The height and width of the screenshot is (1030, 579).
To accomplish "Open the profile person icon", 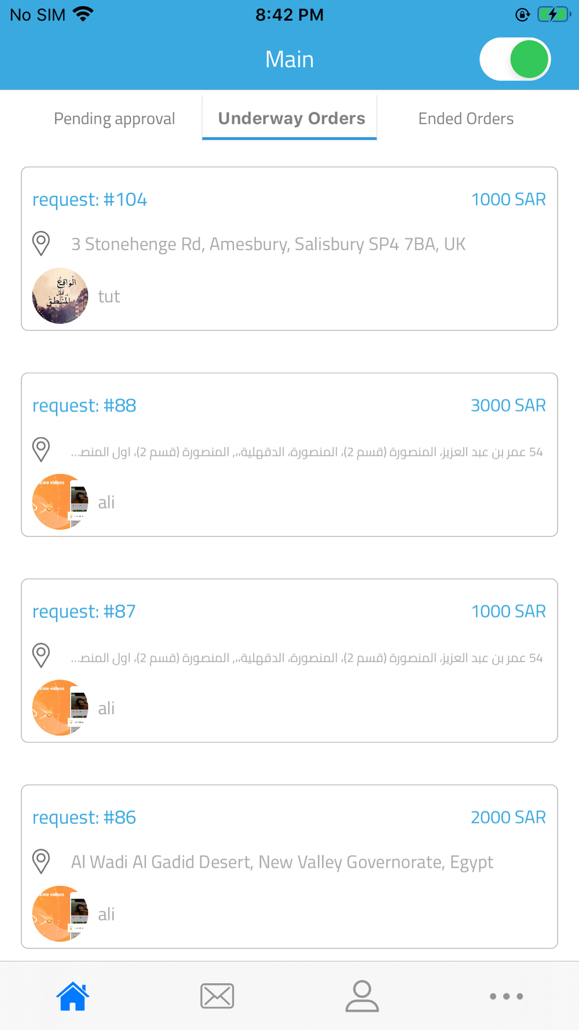I will 362,996.
